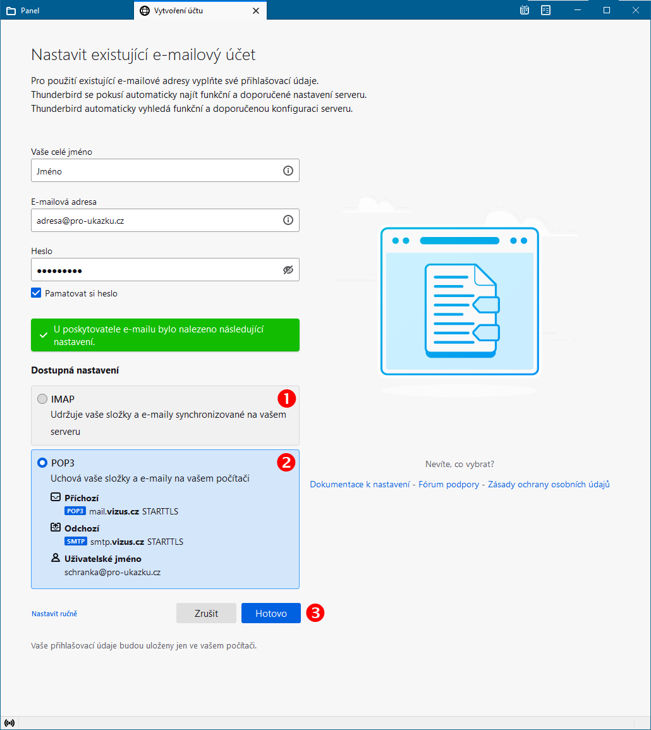Select the POP3 radio option
Image resolution: width=651 pixels, height=730 pixels.
[42, 463]
